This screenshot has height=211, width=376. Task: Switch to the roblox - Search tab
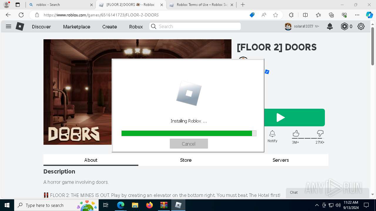(x=61, y=5)
